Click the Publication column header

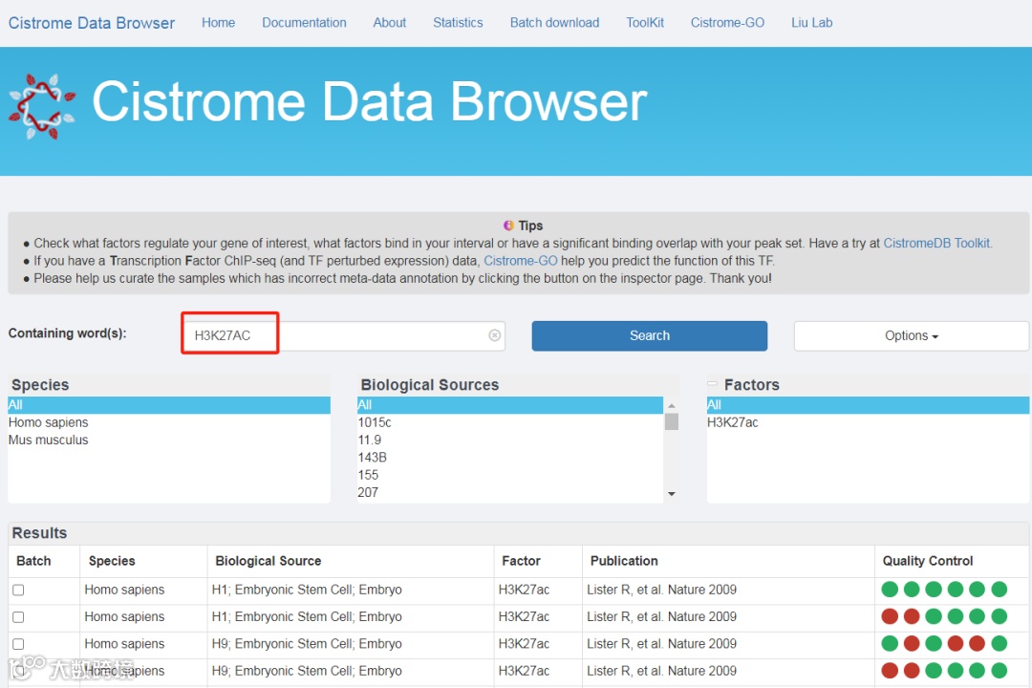point(624,561)
